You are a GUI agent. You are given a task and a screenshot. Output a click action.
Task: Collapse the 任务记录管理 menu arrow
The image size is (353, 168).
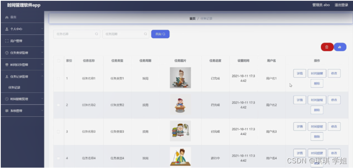click(x=42, y=76)
